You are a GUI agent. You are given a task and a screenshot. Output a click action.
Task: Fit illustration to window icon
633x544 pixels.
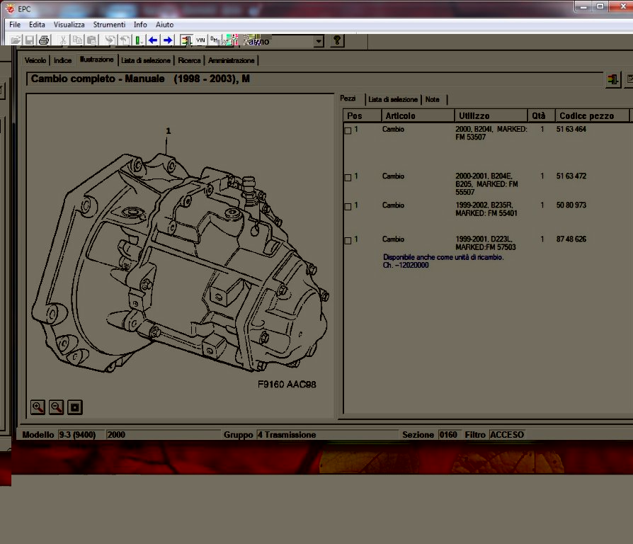tap(75, 407)
